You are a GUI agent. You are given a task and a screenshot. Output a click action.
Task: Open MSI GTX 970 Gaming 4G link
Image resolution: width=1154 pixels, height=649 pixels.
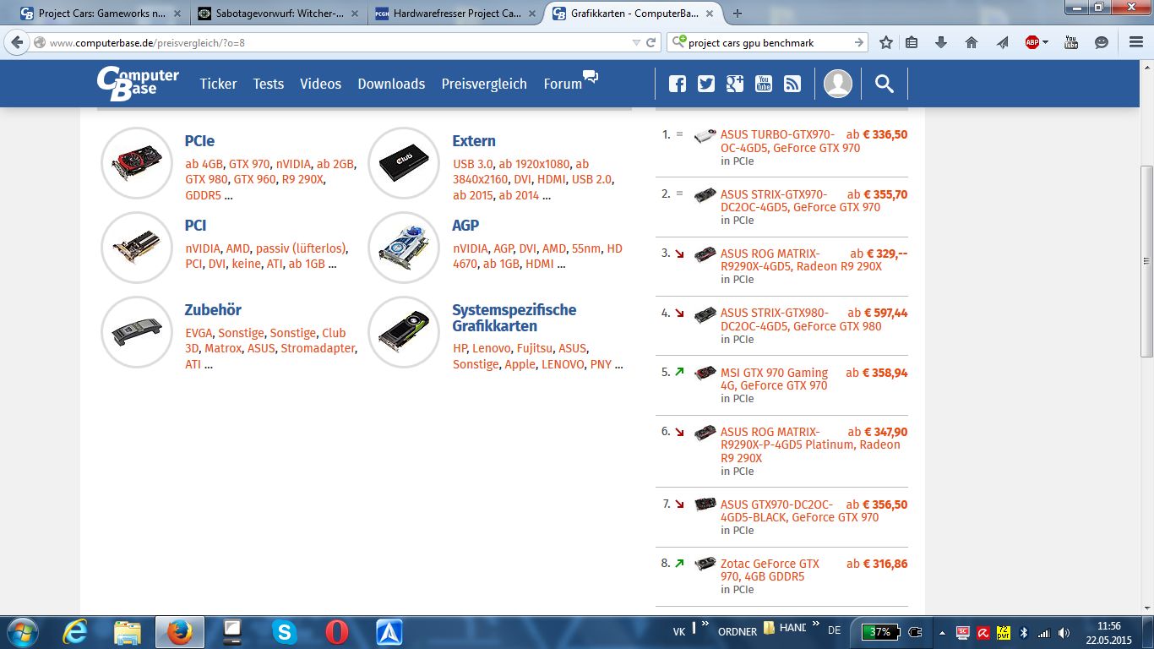774,379
